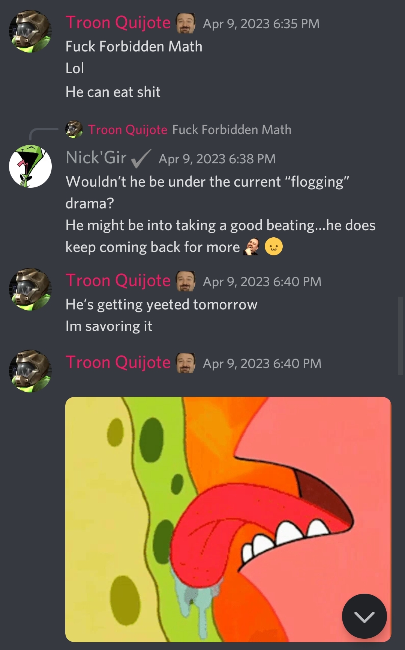Tap the yellow cat-face emoji

click(274, 247)
